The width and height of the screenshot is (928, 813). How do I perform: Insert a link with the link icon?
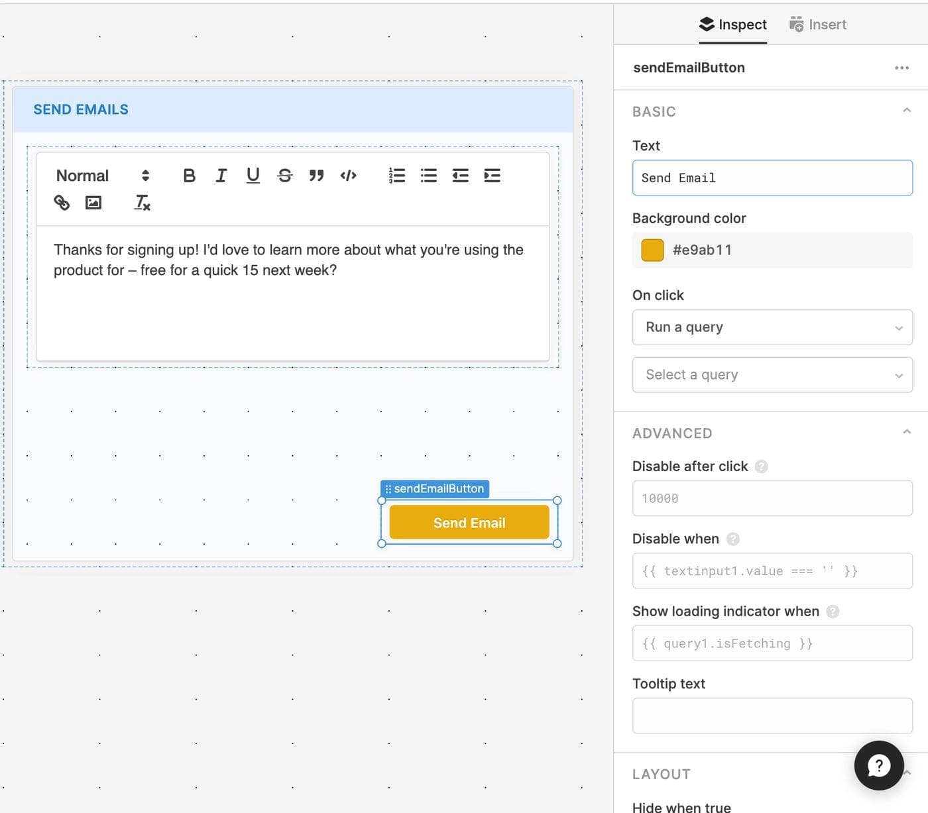(x=62, y=203)
